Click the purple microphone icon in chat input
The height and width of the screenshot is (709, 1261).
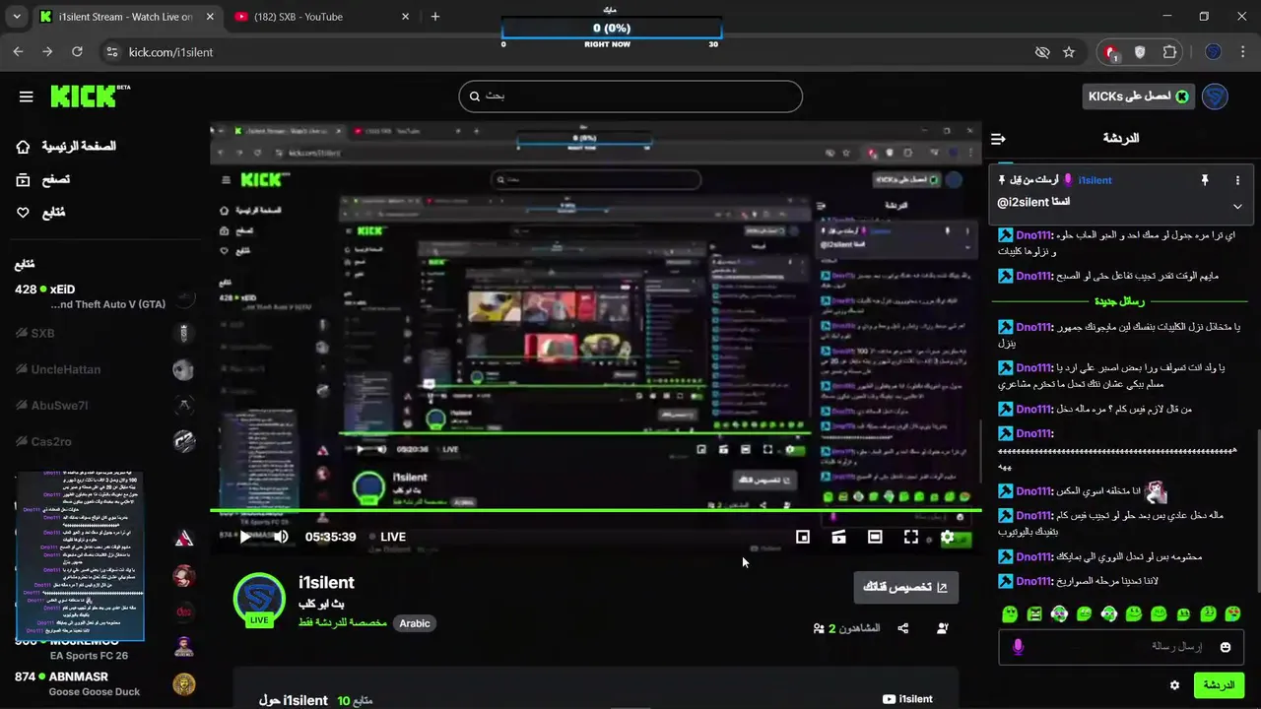[1018, 647]
